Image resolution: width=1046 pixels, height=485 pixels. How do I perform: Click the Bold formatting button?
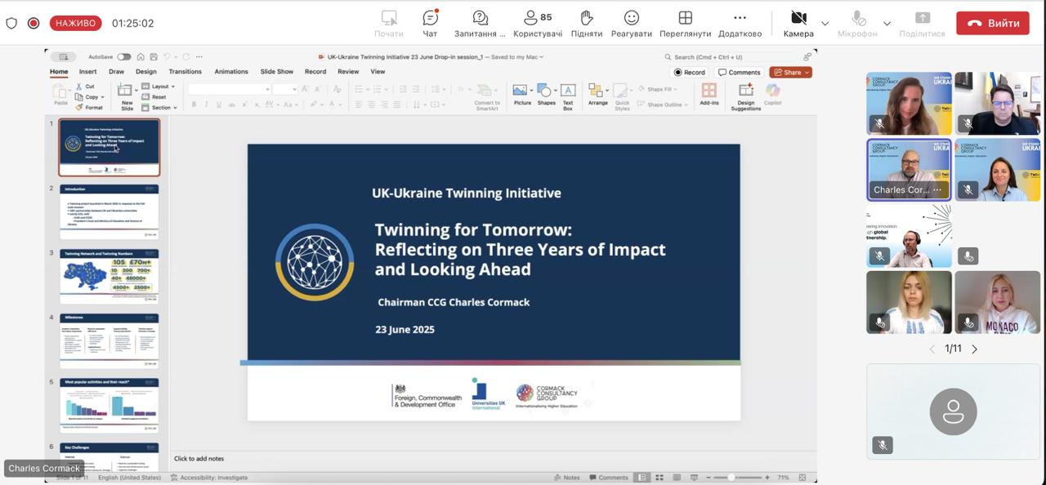194,105
